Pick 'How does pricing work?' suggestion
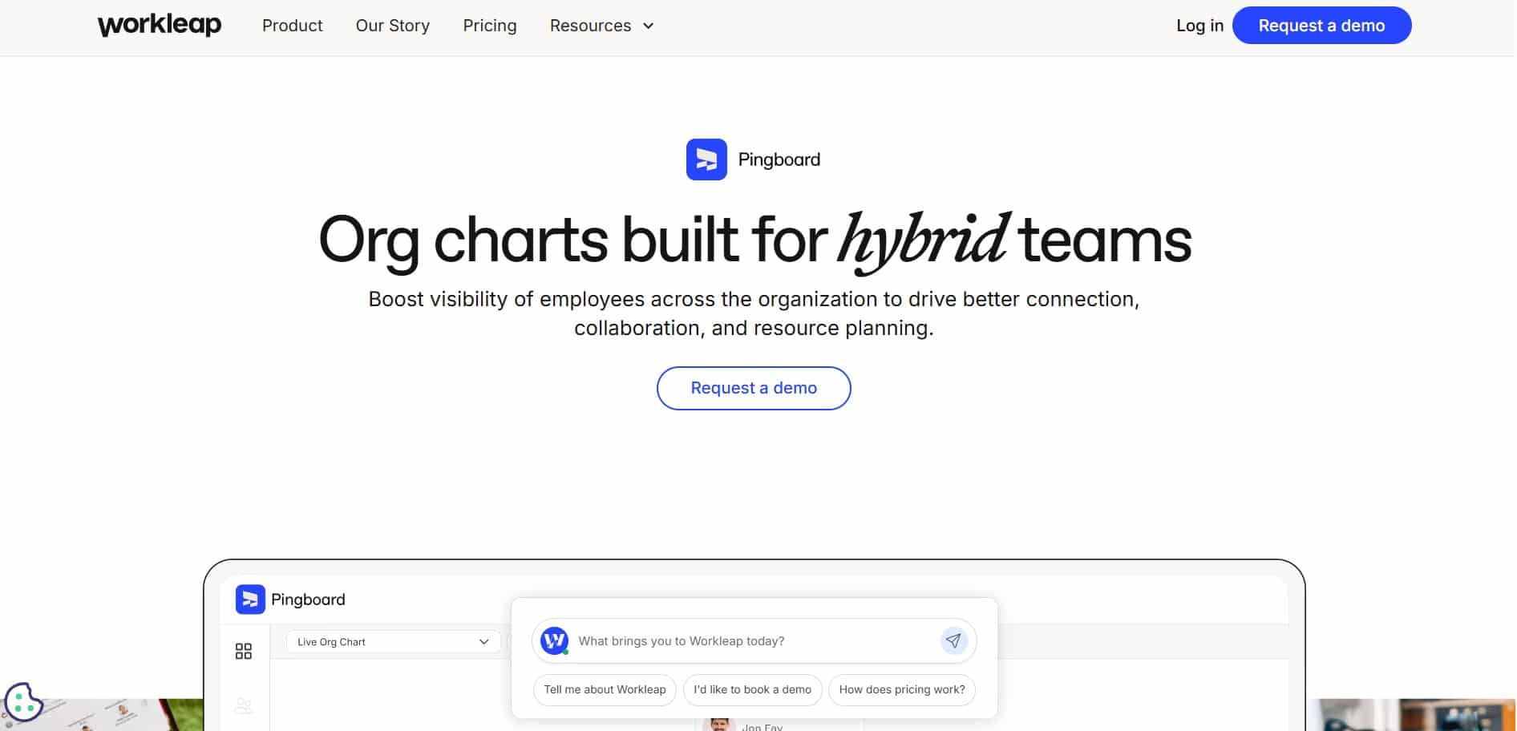This screenshot has width=1517, height=731. coord(902,689)
